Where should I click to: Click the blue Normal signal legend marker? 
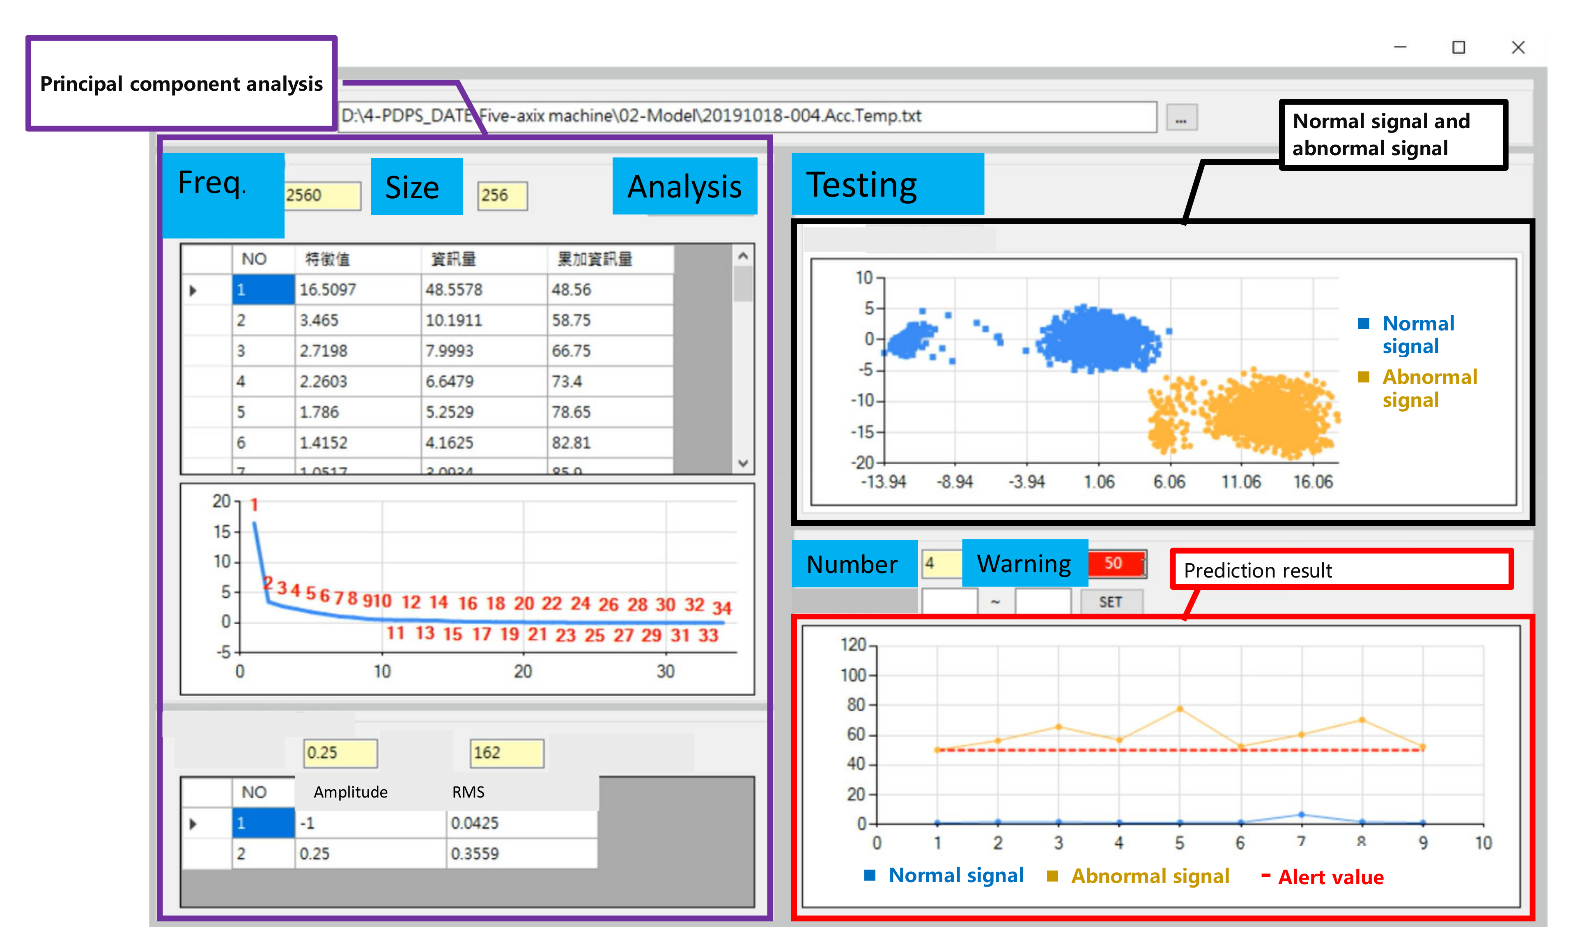pyautogui.click(x=1363, y=323)
